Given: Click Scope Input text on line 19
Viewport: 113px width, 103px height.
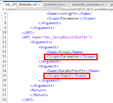Looking at the screenshot, I should coord(67,76).
